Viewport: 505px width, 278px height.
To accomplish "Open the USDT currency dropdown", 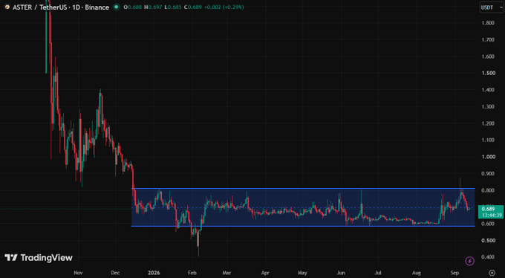I will point(491,7).
